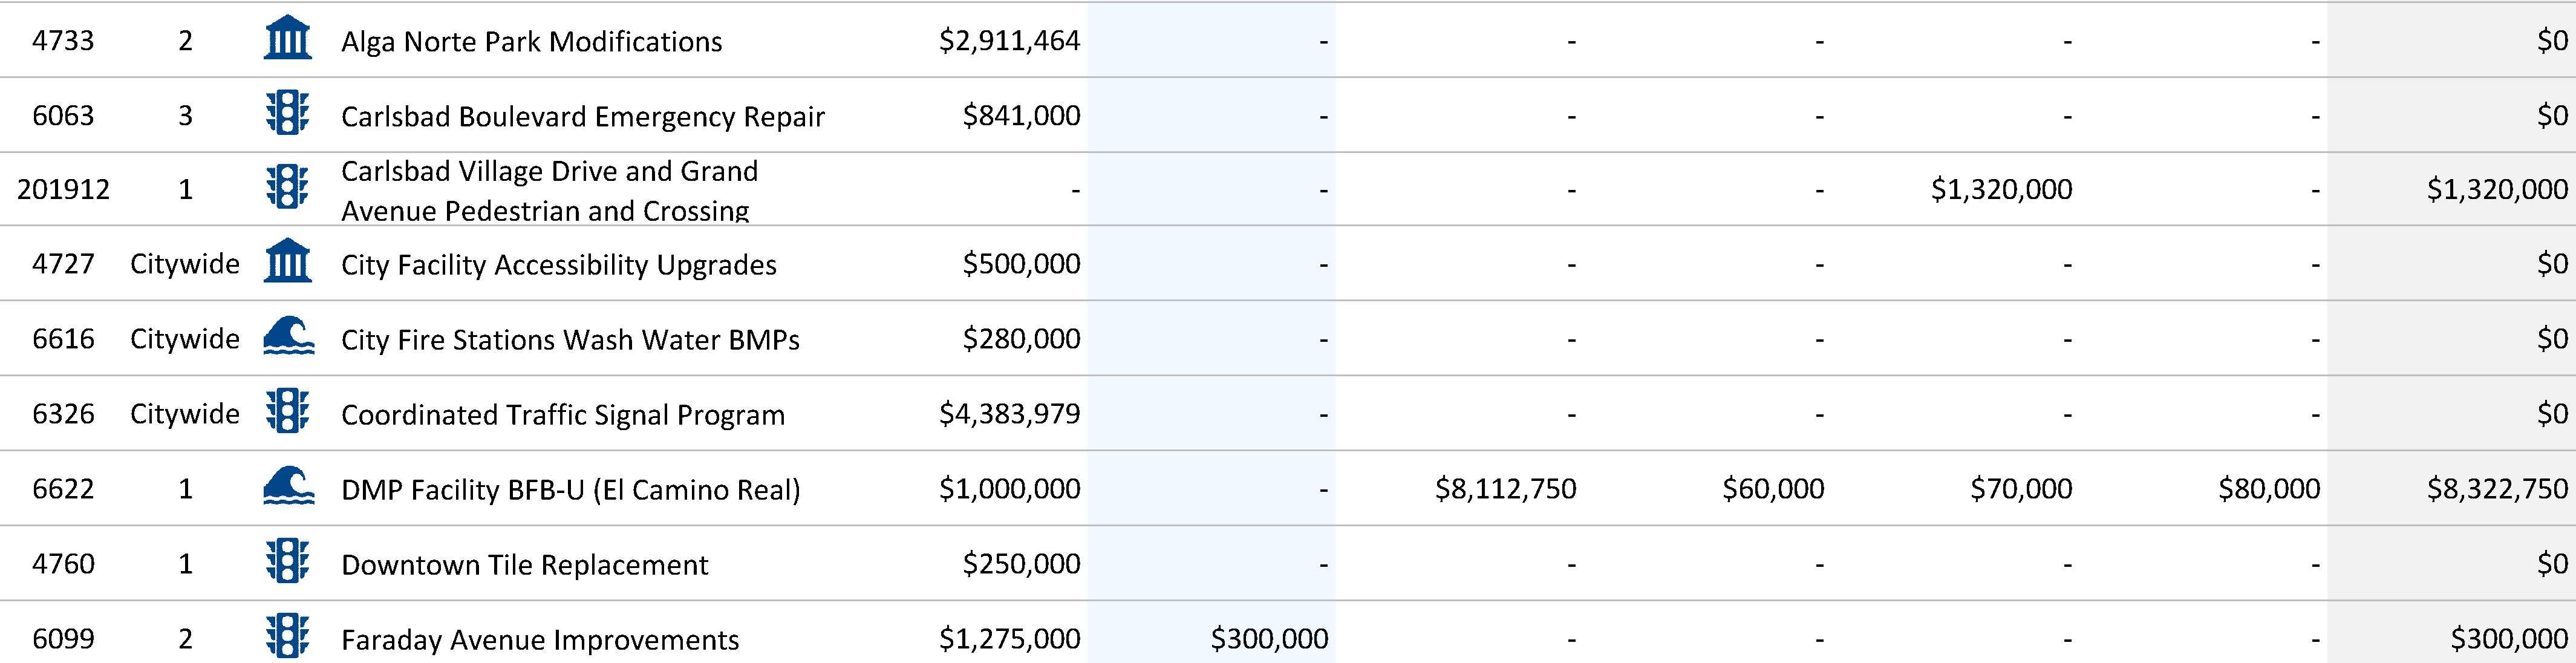Image resolution: width=2576 pixels, height=663 pixels.
Task: Click the $2,911,464 amount for Alga Norte Park
Action: point(1009,40)
